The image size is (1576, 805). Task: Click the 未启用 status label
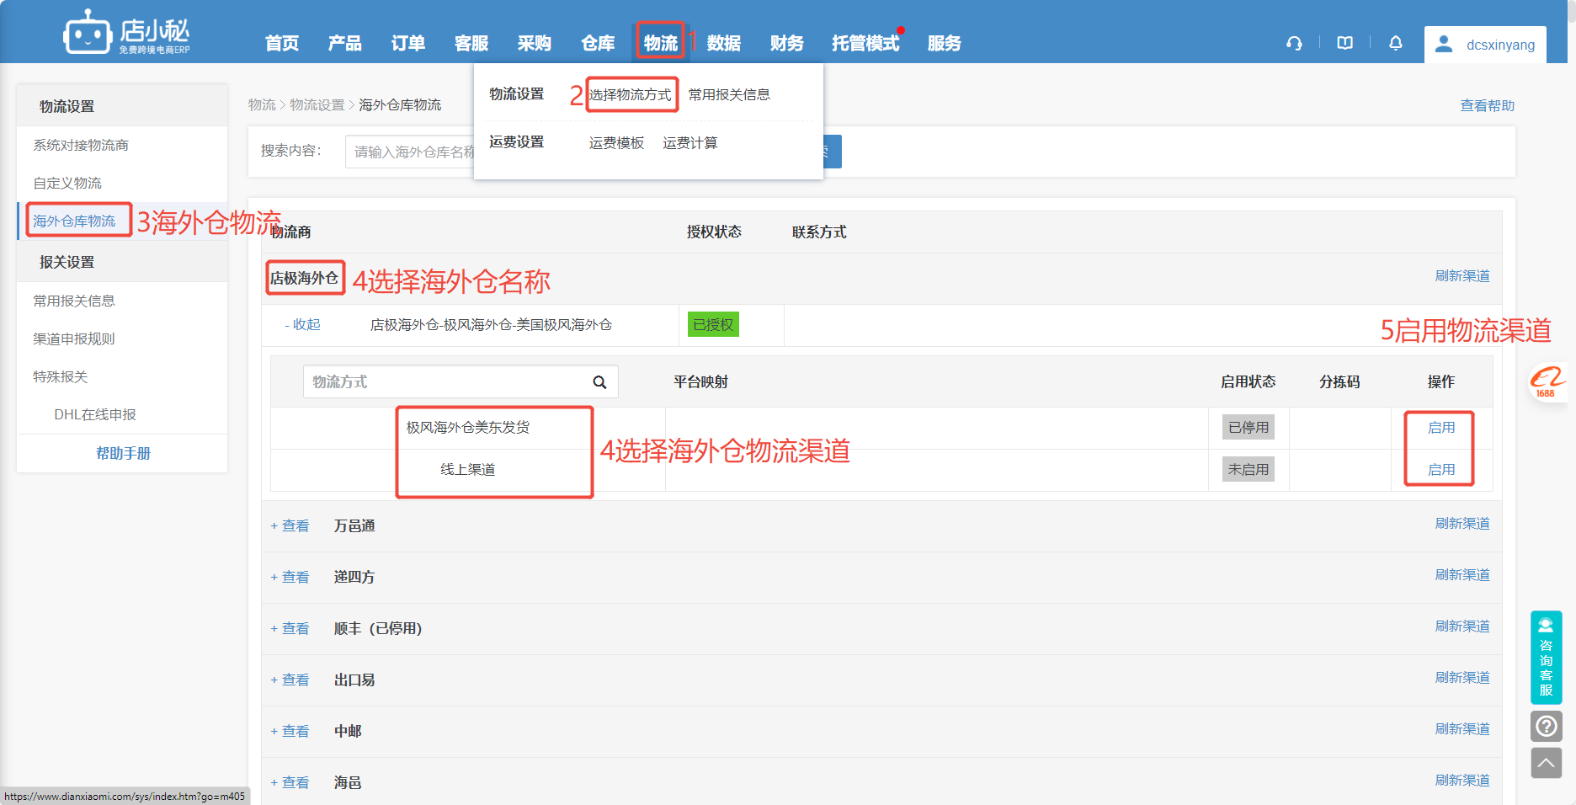tap(1248, 470)
